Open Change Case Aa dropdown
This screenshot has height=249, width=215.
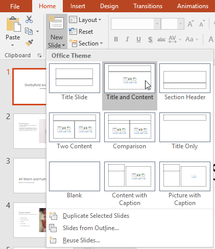pyautogui.click(x=192, y=39)
